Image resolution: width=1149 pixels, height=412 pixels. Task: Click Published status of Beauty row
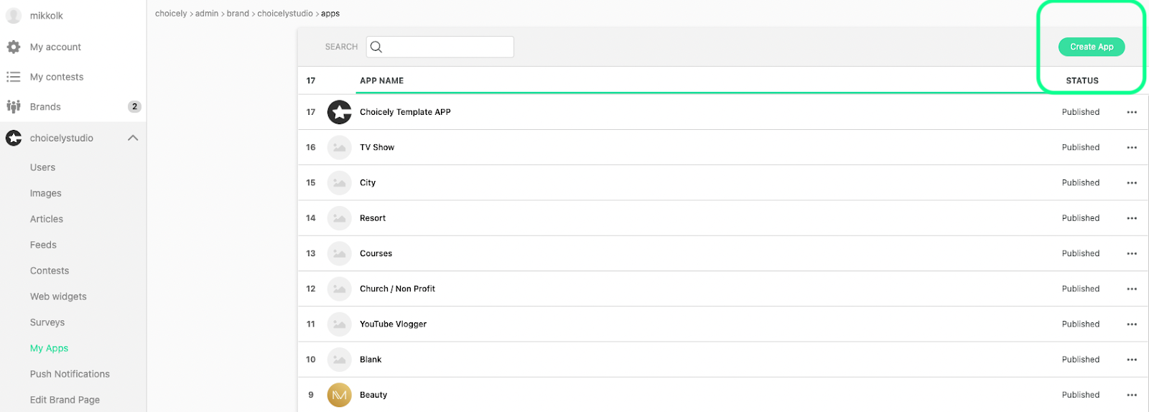click(1081, 395)
